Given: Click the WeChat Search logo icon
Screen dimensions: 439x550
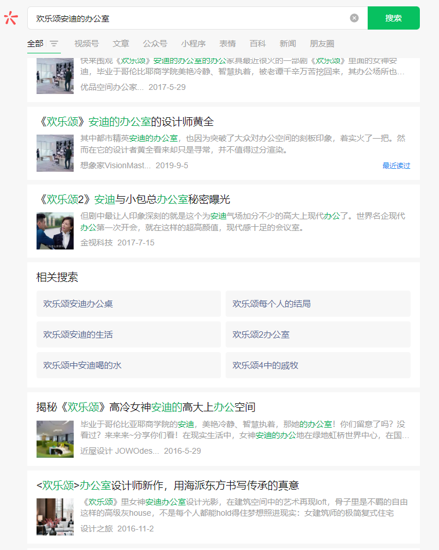Looking at the screenshot, I should point(11,18).
